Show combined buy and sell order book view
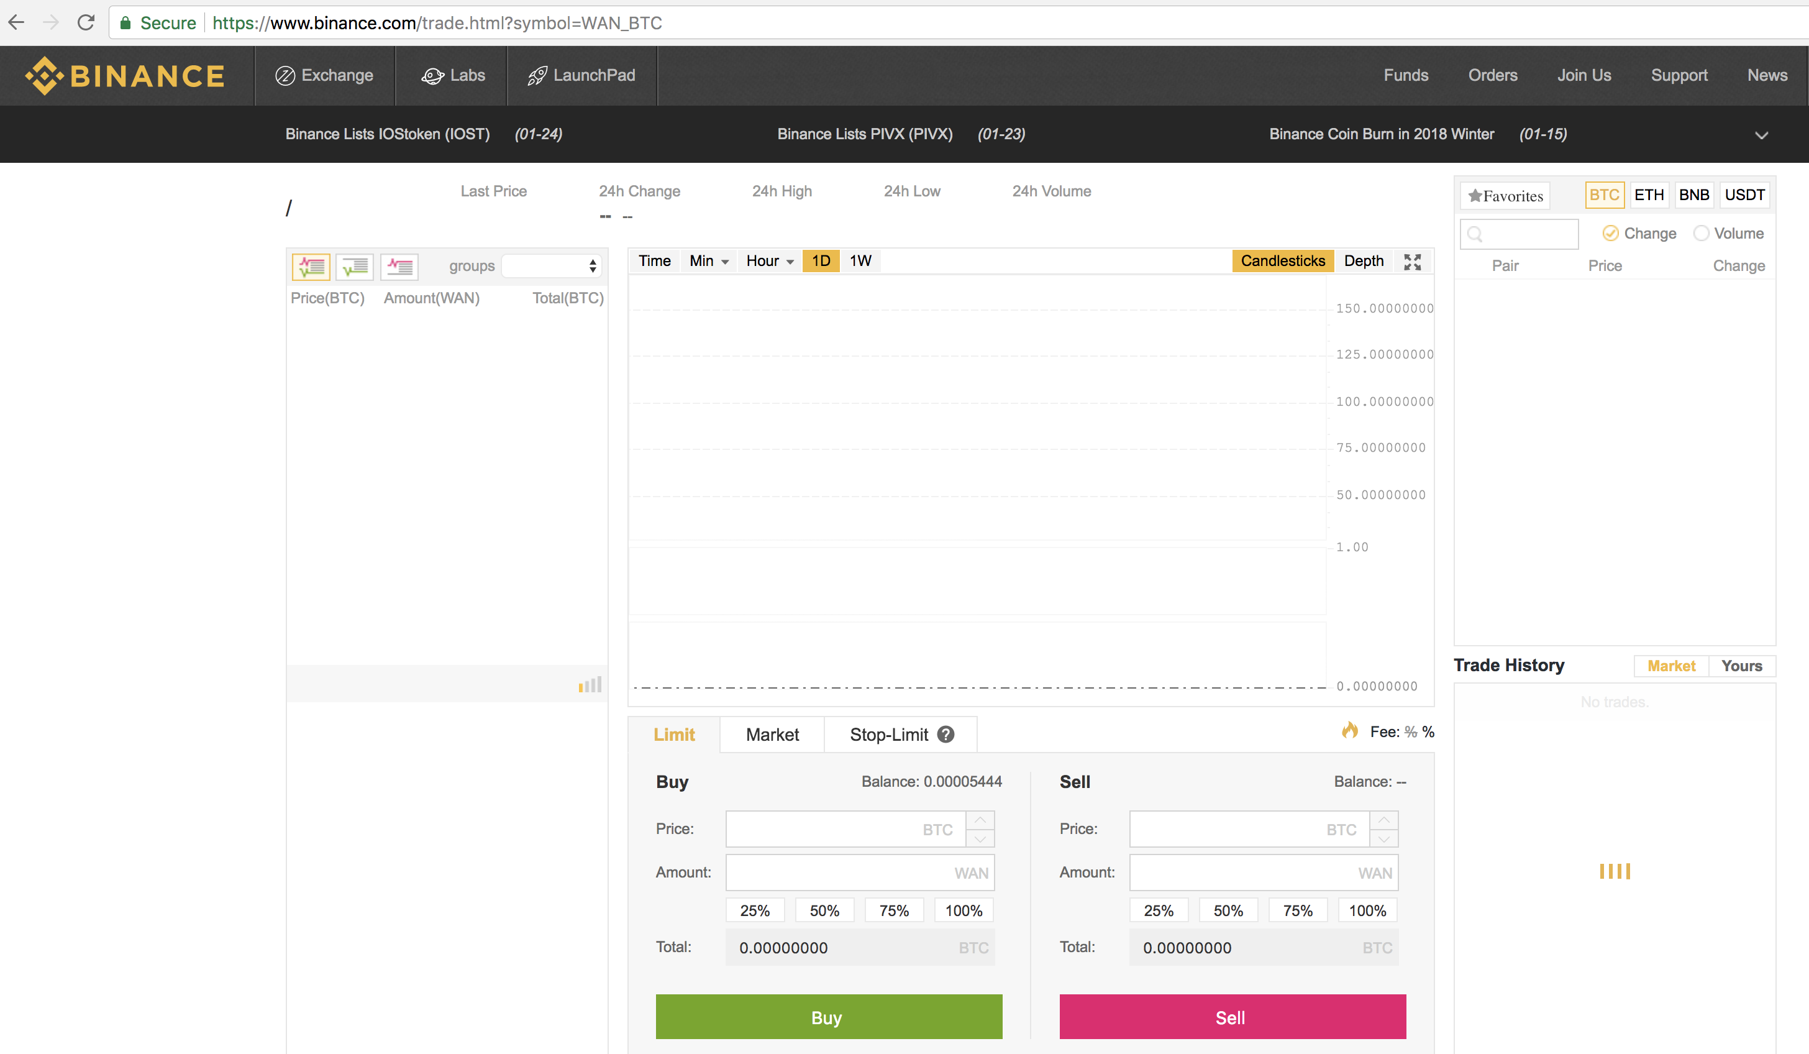1809x1054 pixels. click(x=311, y=267)
